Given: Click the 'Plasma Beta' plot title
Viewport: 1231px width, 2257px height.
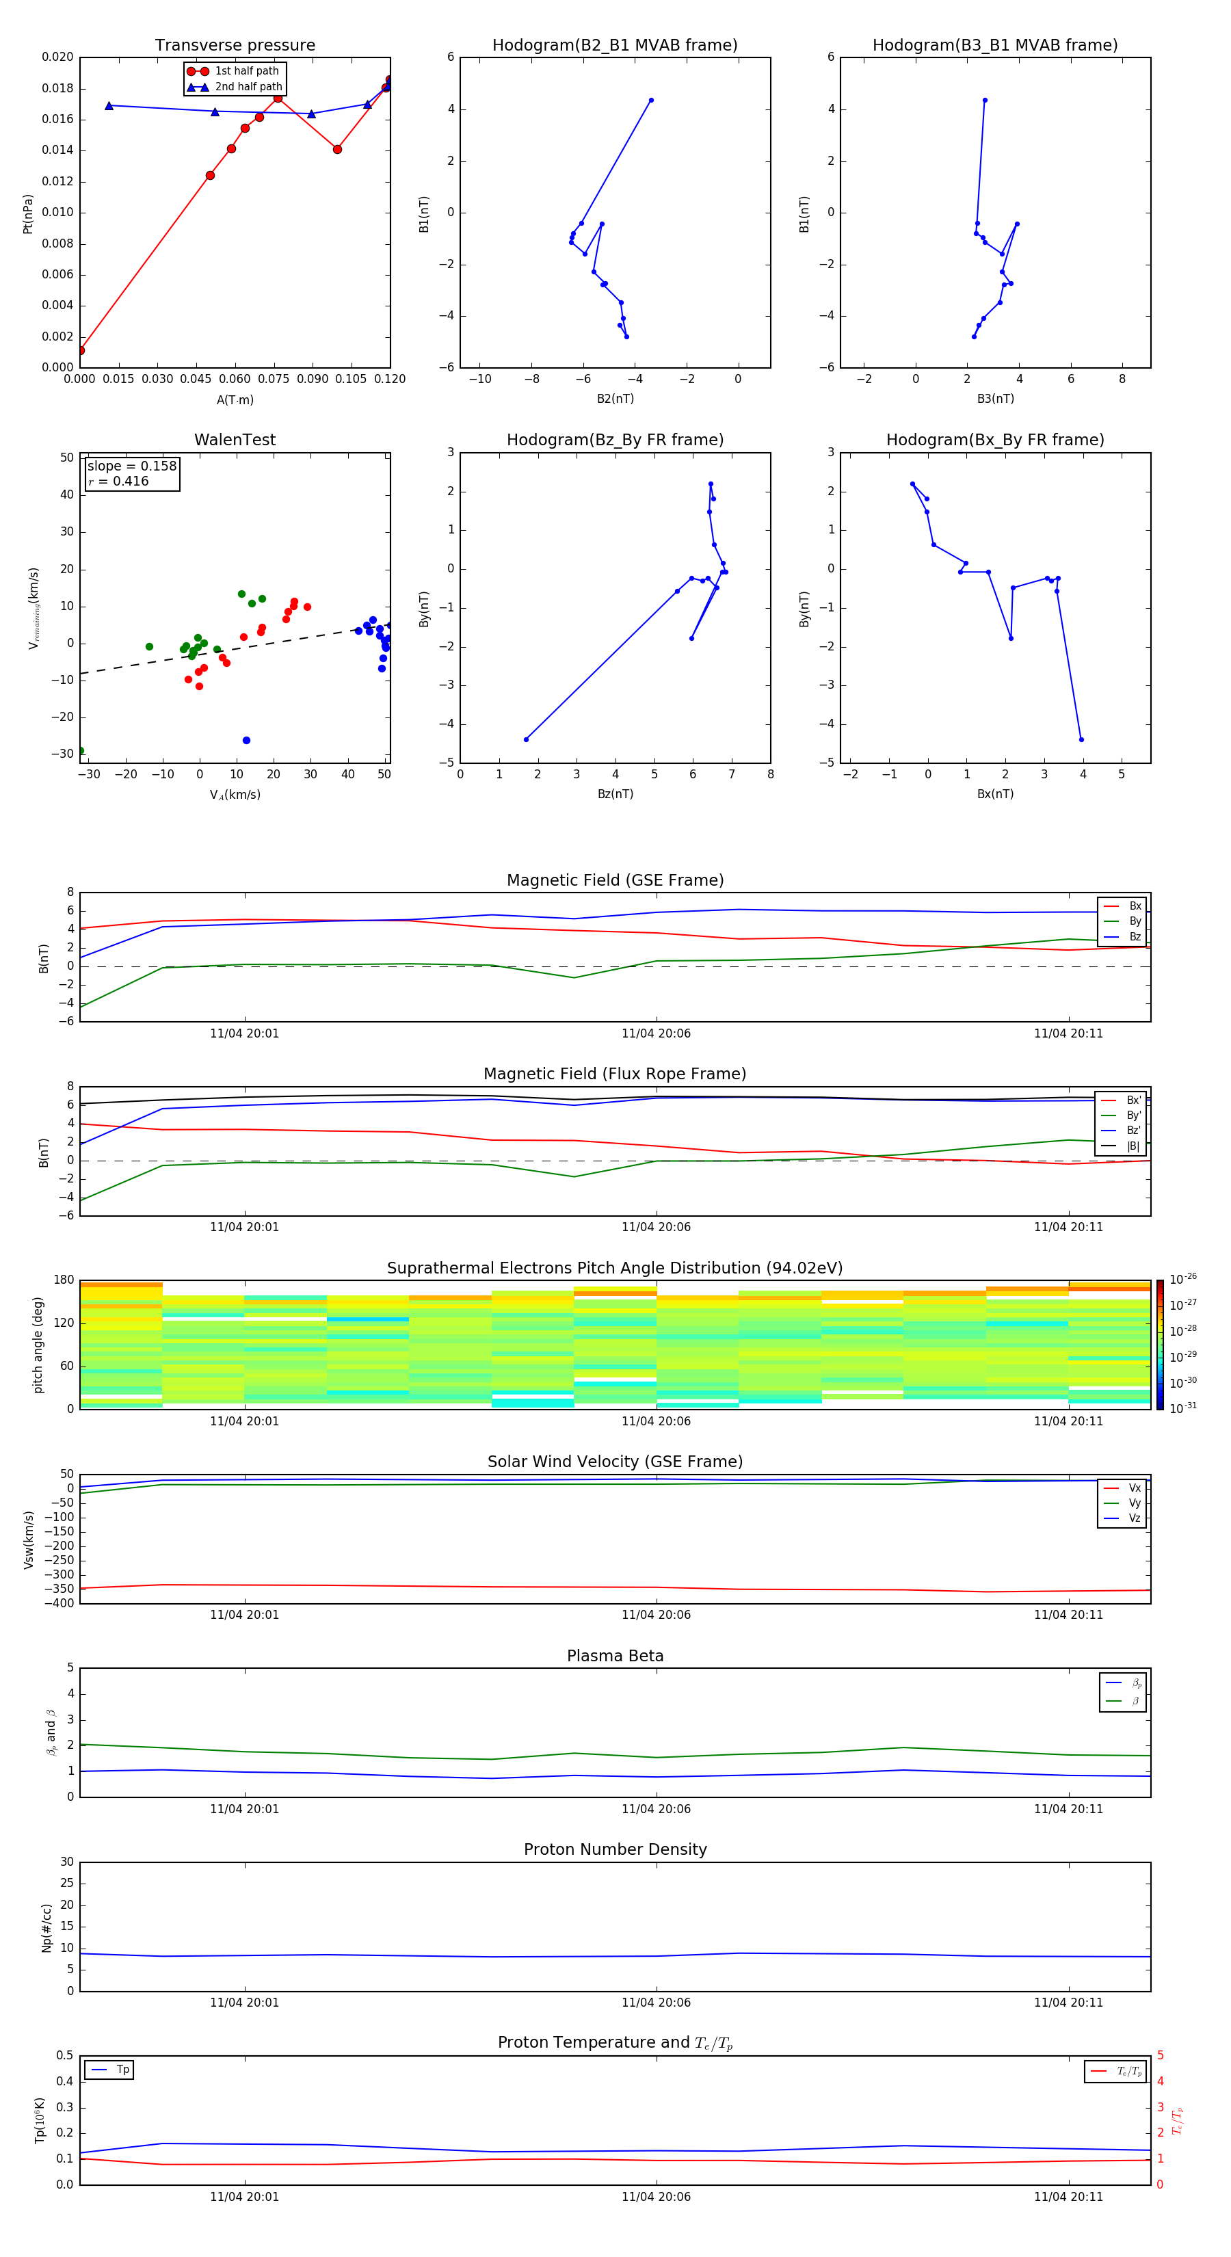Looking at the screenshot, I should pos(615,1657).
